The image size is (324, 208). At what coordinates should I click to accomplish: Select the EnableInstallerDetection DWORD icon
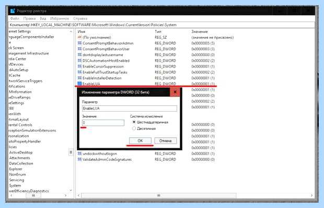click(x=80, y=78)
